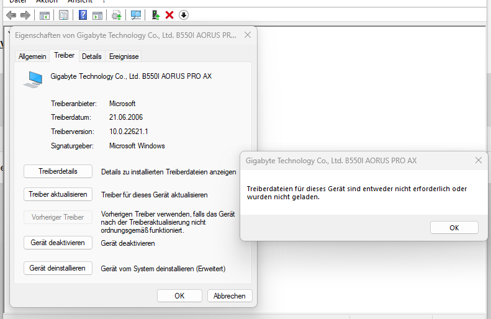Click 'Details zu installierten Treiberdateien anzeigen' text
The width and height of the screenshot is (491, 319).
[168, 172]
